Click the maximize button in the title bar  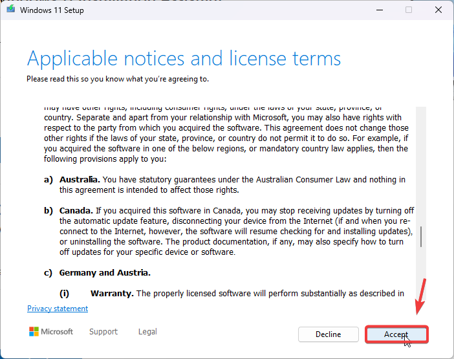point(408,10)
